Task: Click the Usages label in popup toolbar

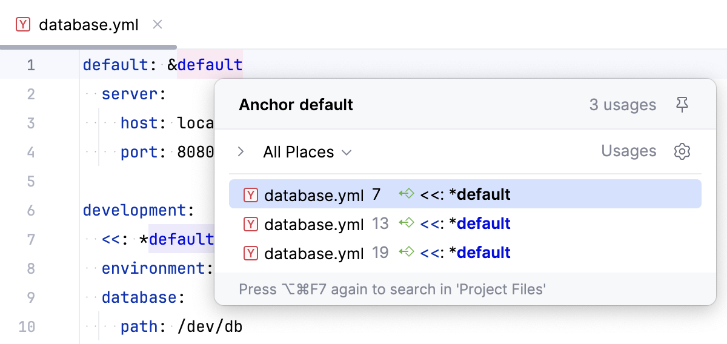Action: (628, 151)
